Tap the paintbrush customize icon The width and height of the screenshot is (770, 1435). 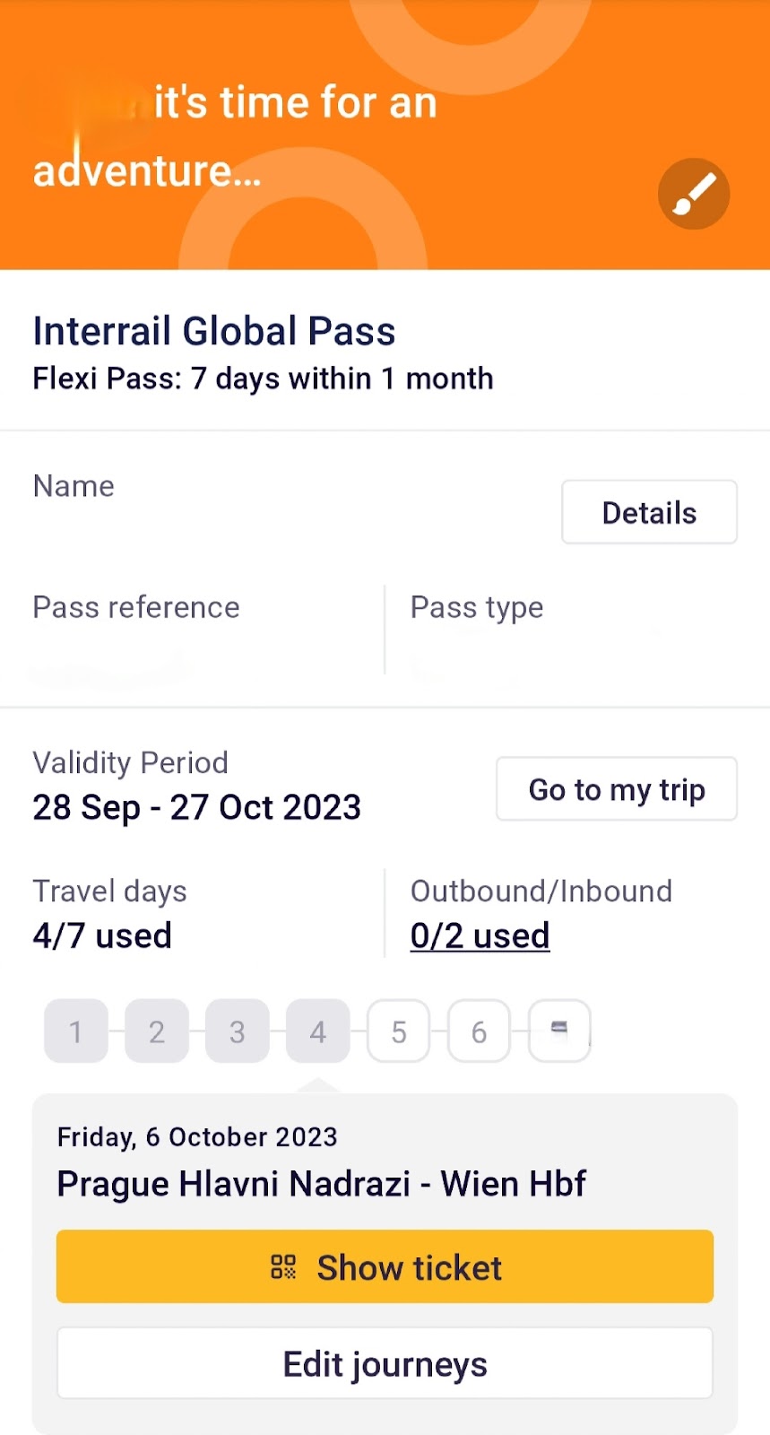pos(694,195)
